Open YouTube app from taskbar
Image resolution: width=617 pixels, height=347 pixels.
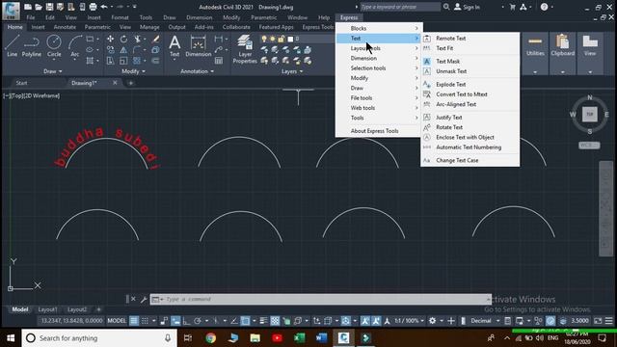[277, 338]
